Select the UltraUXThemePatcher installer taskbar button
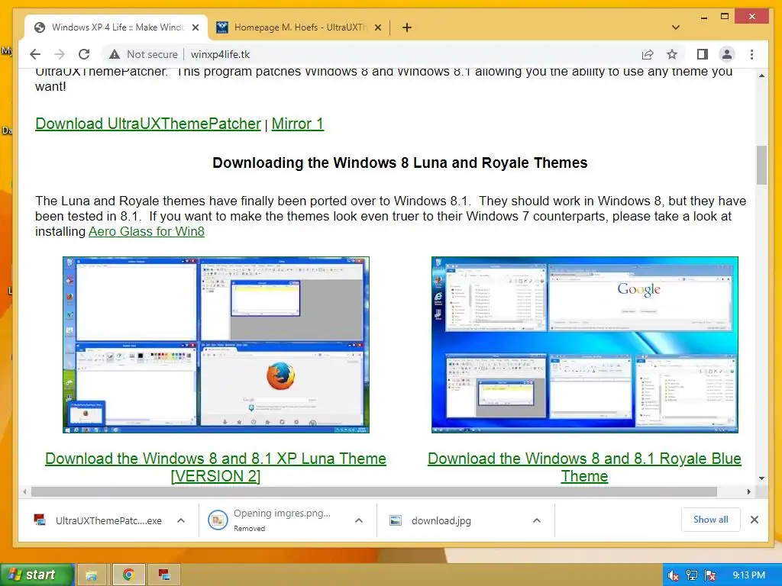Viewport: 782px width, 586px height. click(164, 575)
